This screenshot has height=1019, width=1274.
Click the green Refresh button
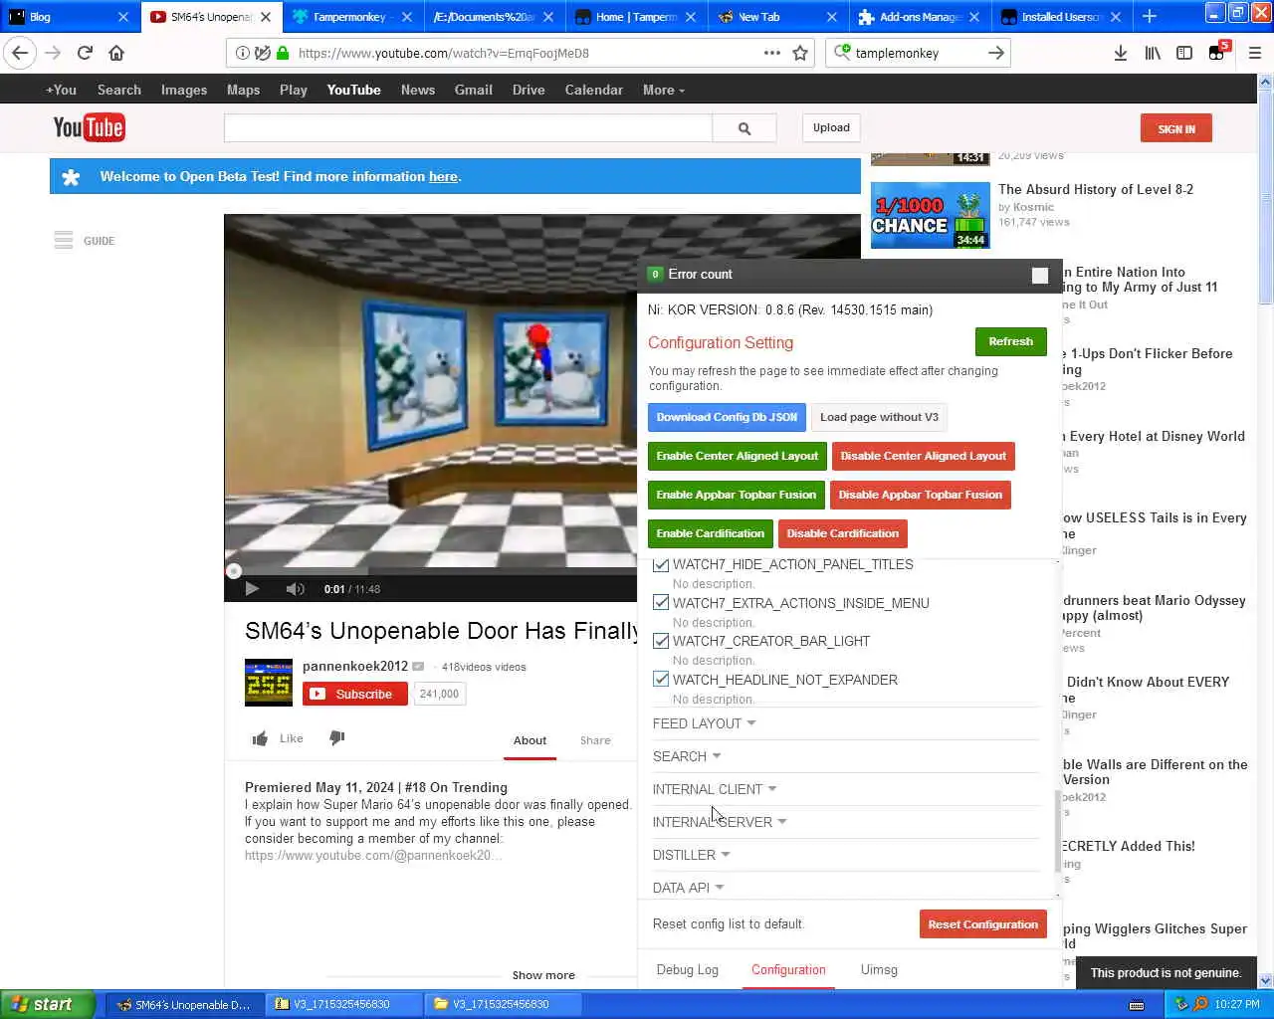click(x=1010, y=341)
